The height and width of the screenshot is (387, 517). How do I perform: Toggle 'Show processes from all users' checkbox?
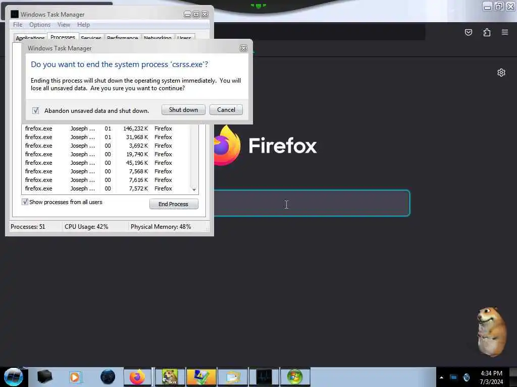pos(25,202)
